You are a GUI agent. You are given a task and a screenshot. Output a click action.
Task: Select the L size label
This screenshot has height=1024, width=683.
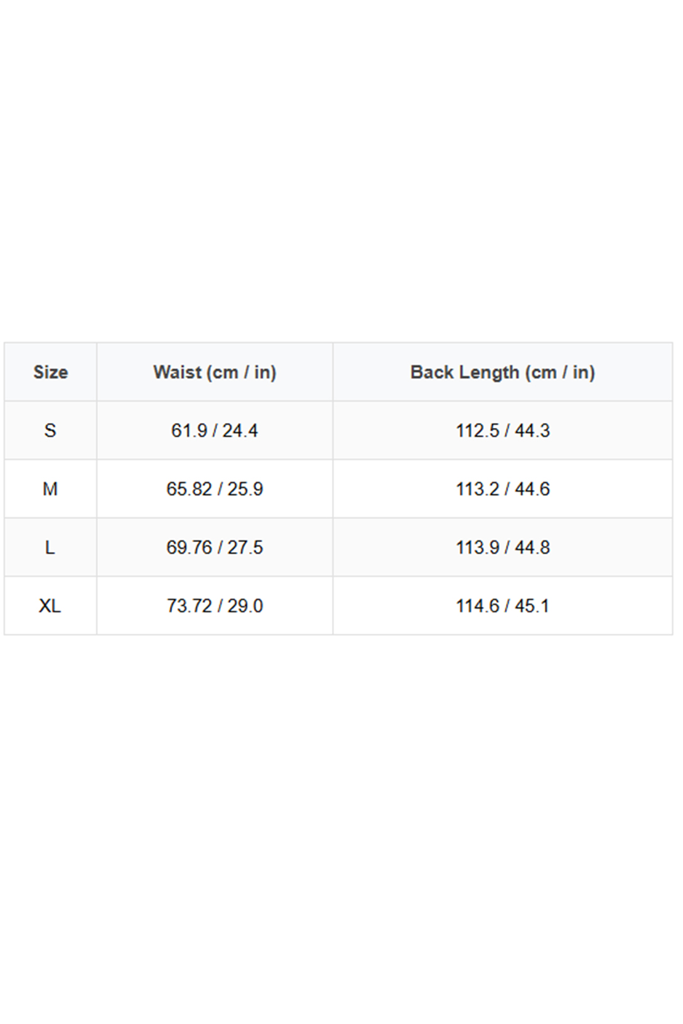[50, 548]
